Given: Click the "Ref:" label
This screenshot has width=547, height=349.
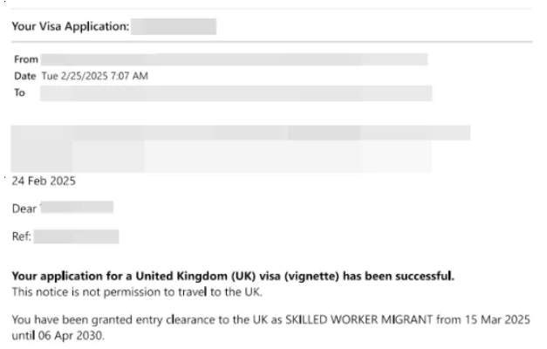Looking at the screenshot, I should (22, 236).
